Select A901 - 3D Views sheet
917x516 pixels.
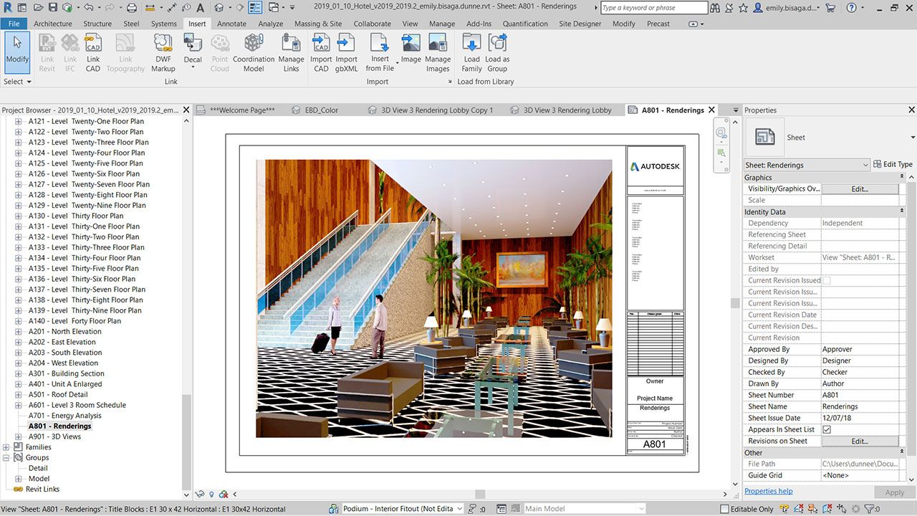coord(54,436)
